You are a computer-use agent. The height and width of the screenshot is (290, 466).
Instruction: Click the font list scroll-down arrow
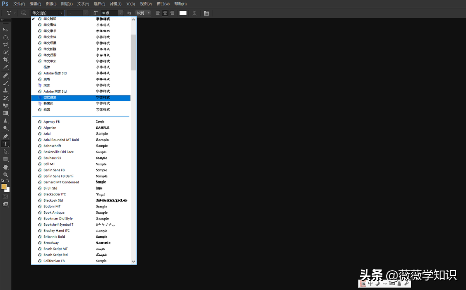(x=134, y=262)
